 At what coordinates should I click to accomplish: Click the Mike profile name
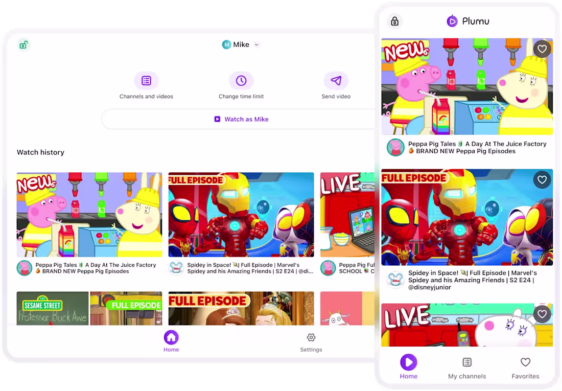[x=241, y=44]
